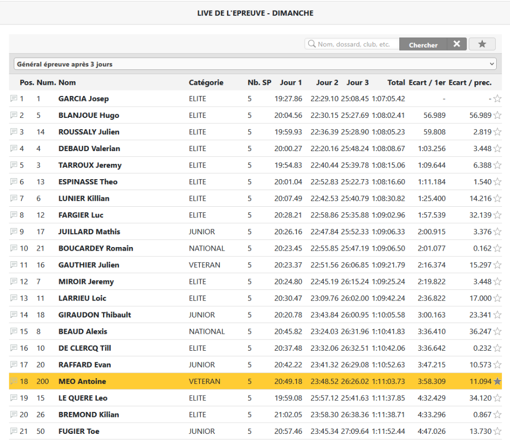Open comment icon for DEBAUD Valerian row
510x440 pixels.
click(14, 148)
